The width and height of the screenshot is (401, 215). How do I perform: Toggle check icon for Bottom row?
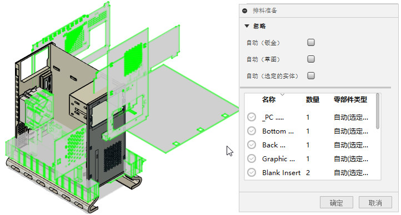252,131
